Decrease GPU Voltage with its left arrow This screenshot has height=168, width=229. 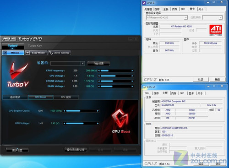click(x=65, y=123)
